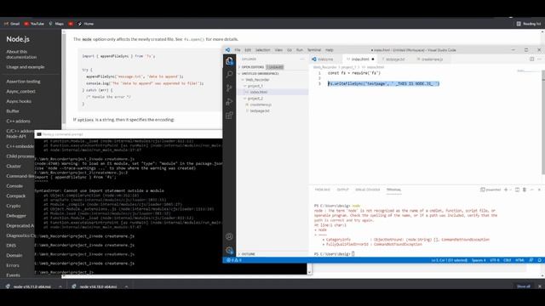Split the VS Code editor to the right

[531, 59]
